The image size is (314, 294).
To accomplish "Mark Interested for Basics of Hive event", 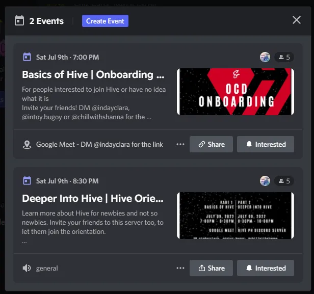I will pyautogui.click(x=266, y=144).
